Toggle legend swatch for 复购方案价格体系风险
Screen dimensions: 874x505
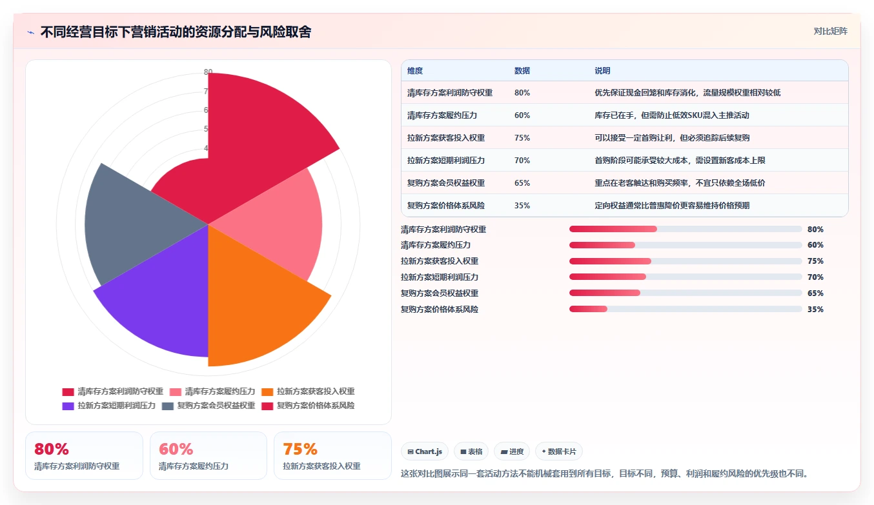(268, 406)
